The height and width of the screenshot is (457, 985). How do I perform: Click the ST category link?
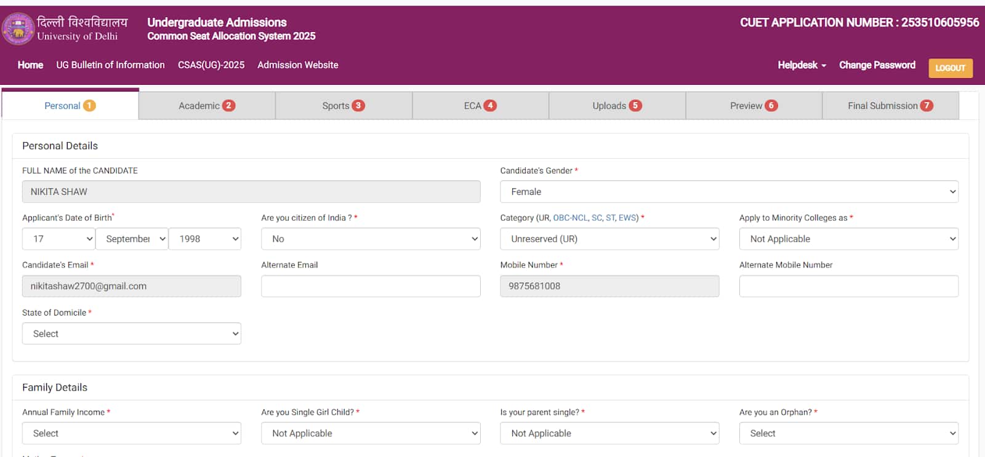point(611,218)
